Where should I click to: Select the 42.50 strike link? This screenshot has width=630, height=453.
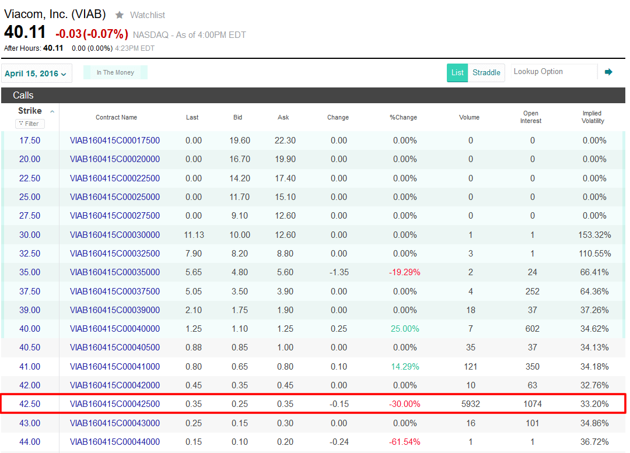30,404
